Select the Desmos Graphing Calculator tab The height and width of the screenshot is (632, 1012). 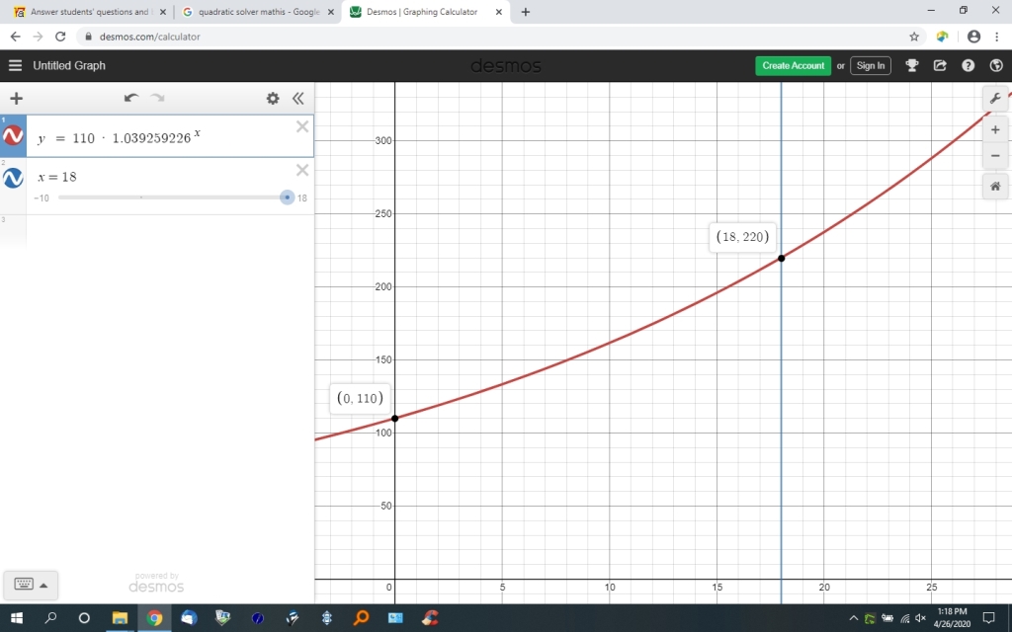pos(426,12)
